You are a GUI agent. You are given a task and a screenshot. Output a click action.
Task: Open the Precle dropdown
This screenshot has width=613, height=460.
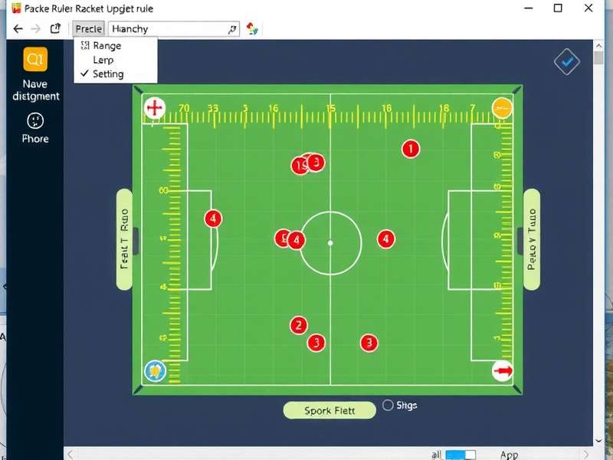click(88, 28)
